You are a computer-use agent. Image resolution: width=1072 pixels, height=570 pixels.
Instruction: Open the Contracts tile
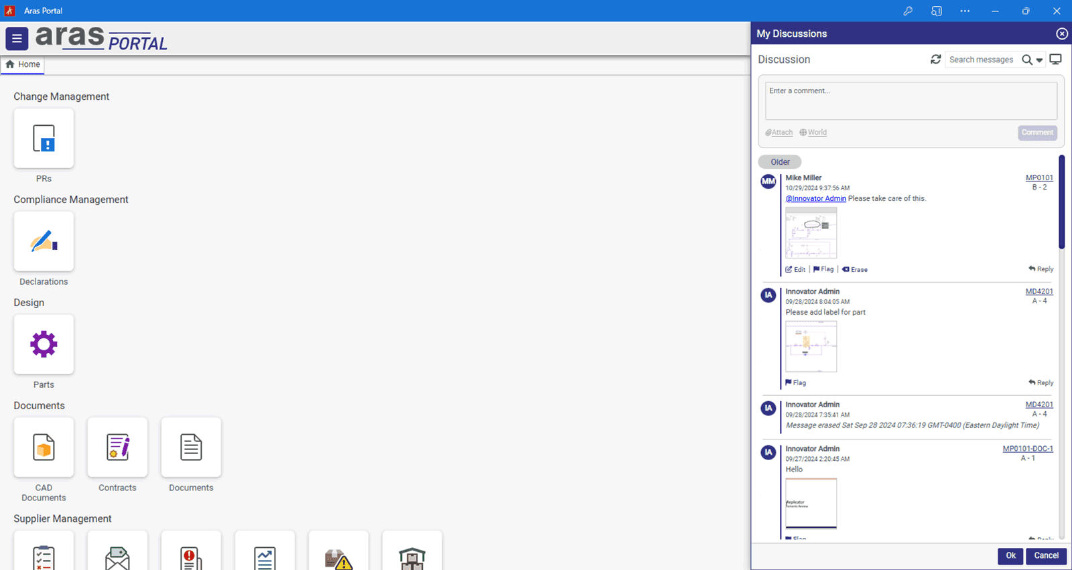pos(117,447)
